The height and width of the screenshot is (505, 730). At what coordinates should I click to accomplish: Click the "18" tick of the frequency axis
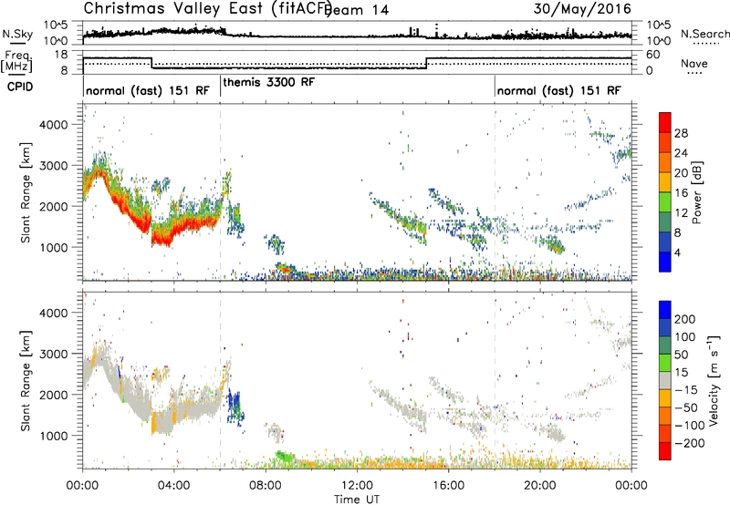click(61, 54)
